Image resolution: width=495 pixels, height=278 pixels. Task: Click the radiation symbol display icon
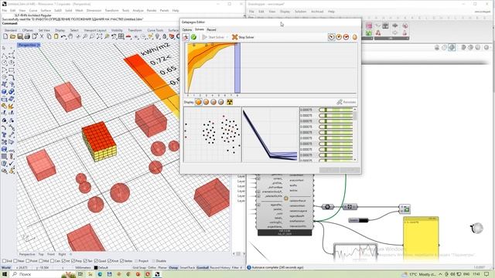click(230, 102)
